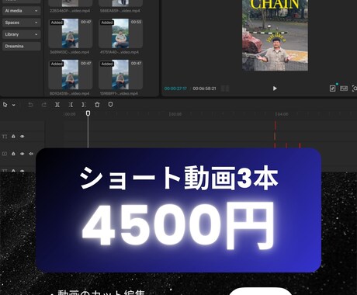The height and width of the screenshot is (295, 357).
Task: Choose the Select pointer tool
Action: [5, 105]
